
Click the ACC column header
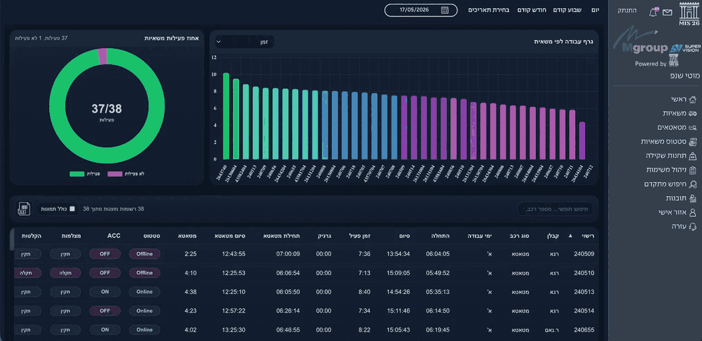(114, 236)
